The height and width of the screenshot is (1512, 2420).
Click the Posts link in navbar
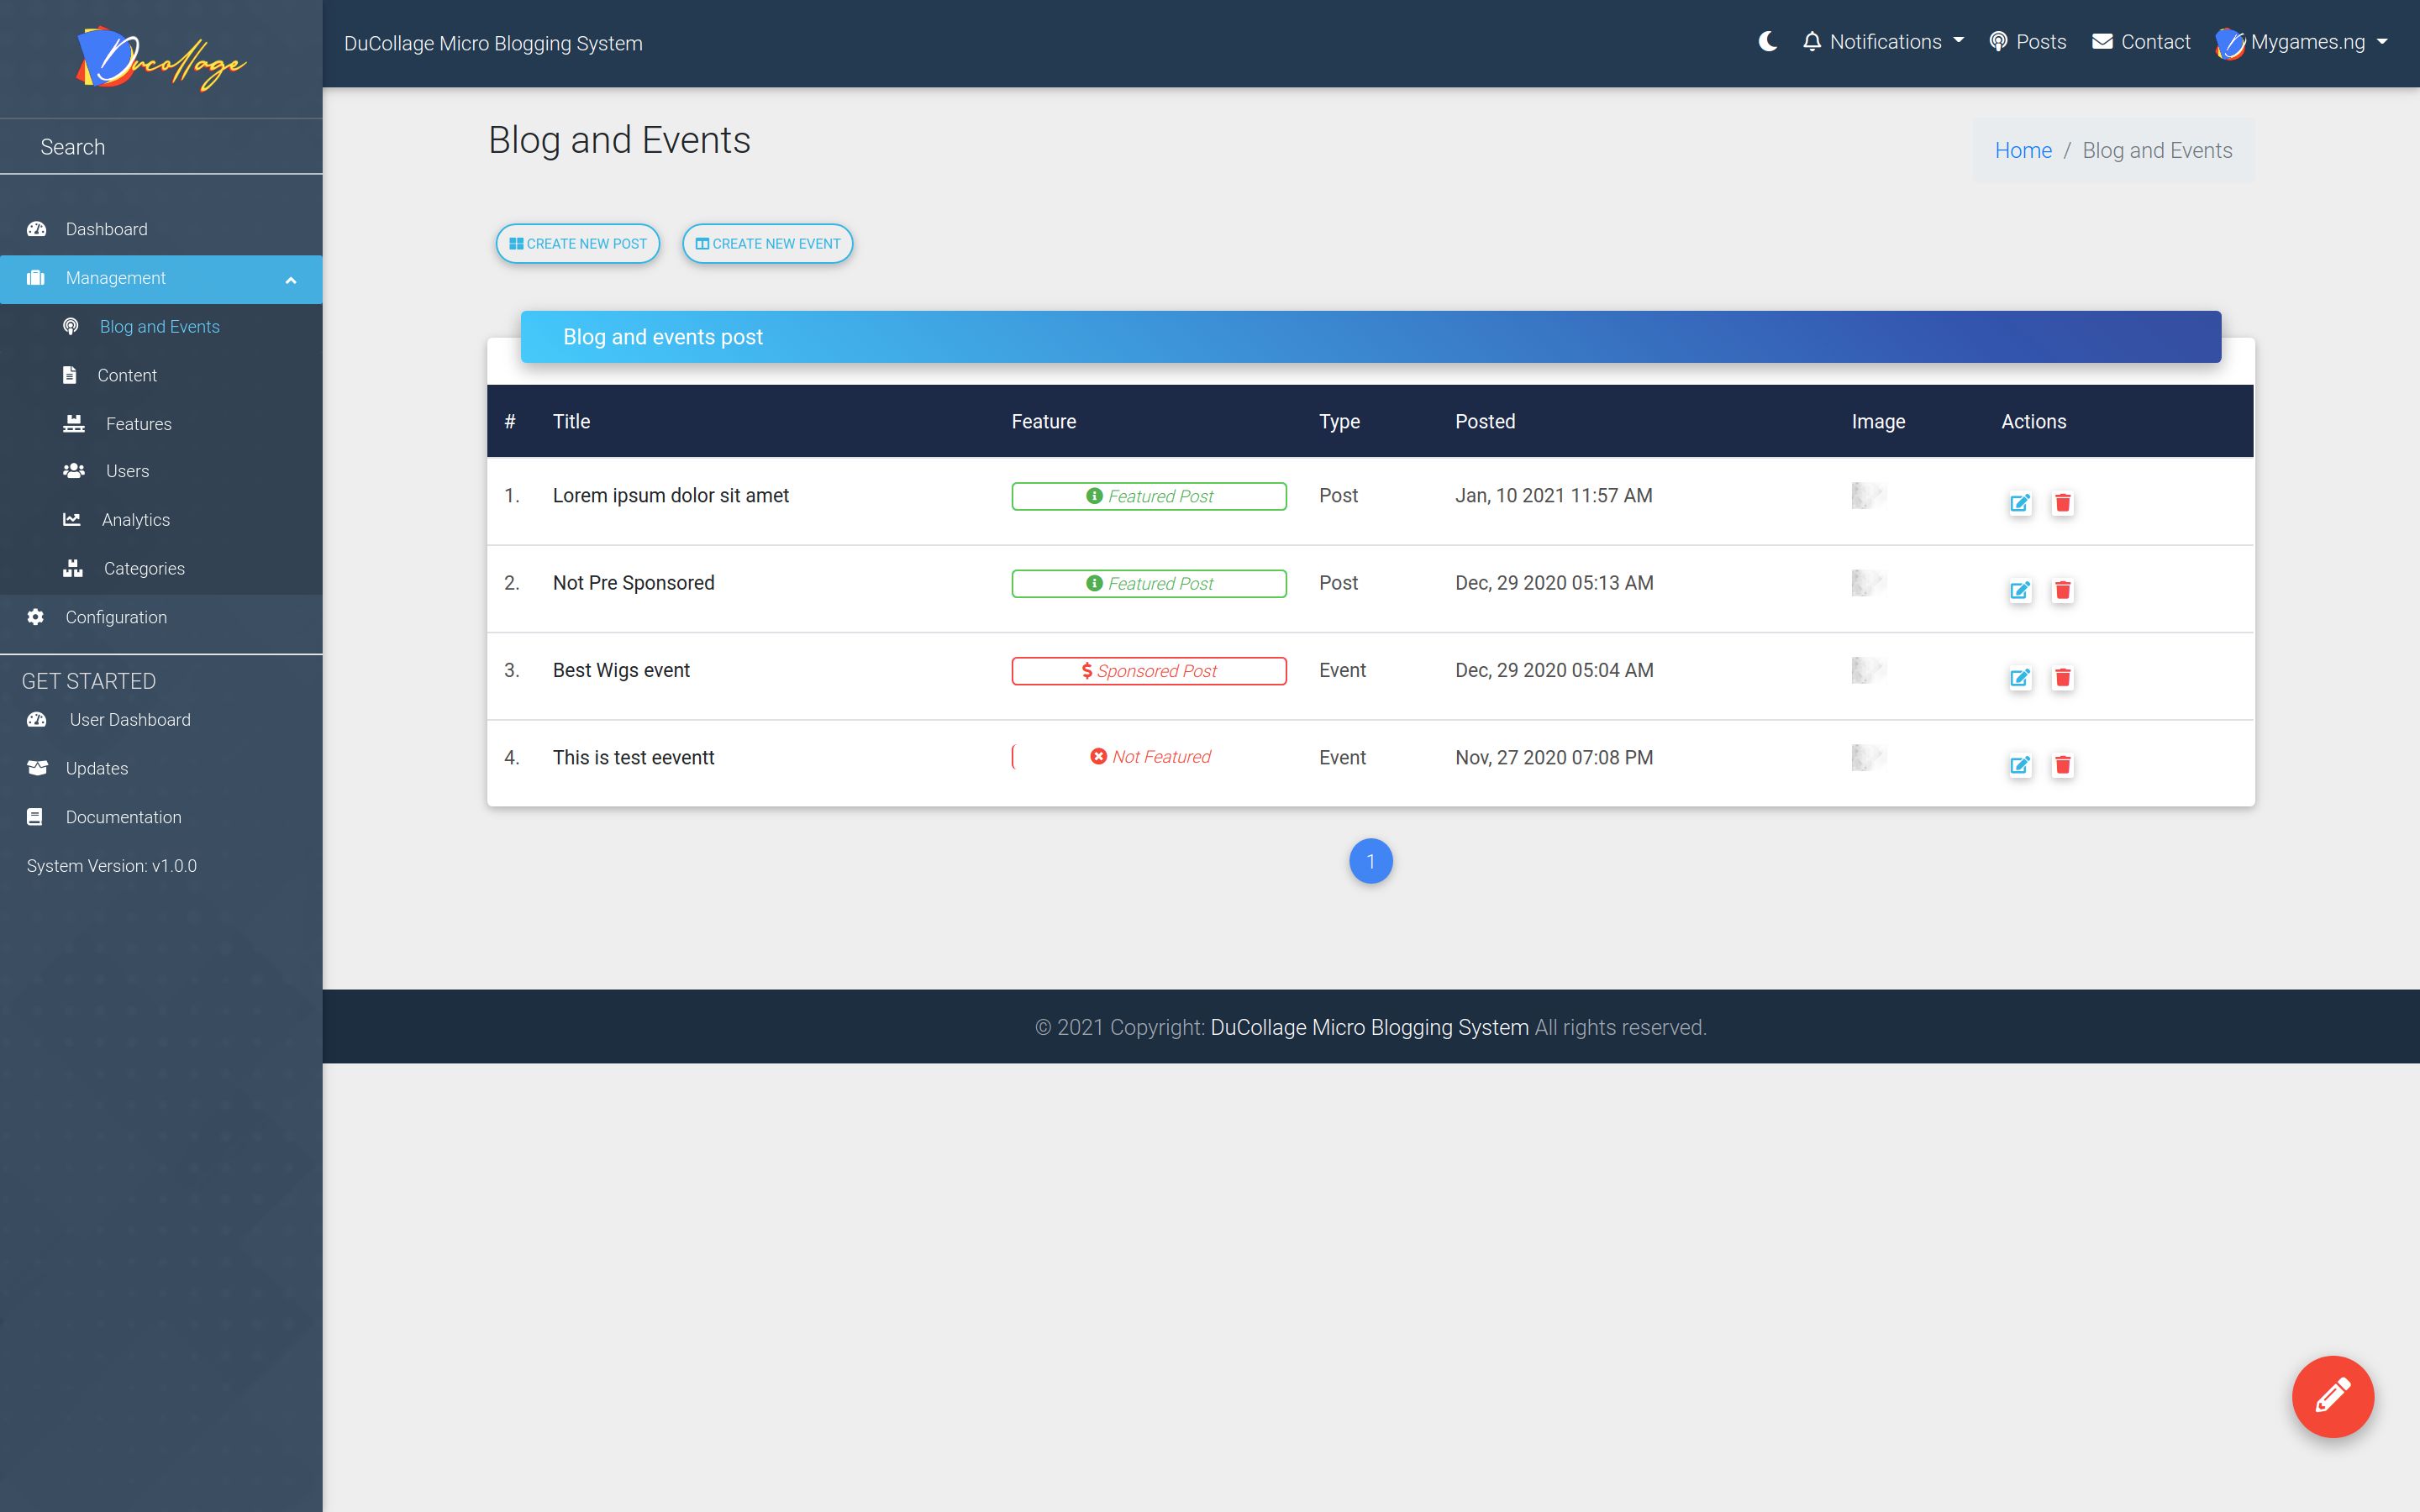point(2027,42)
